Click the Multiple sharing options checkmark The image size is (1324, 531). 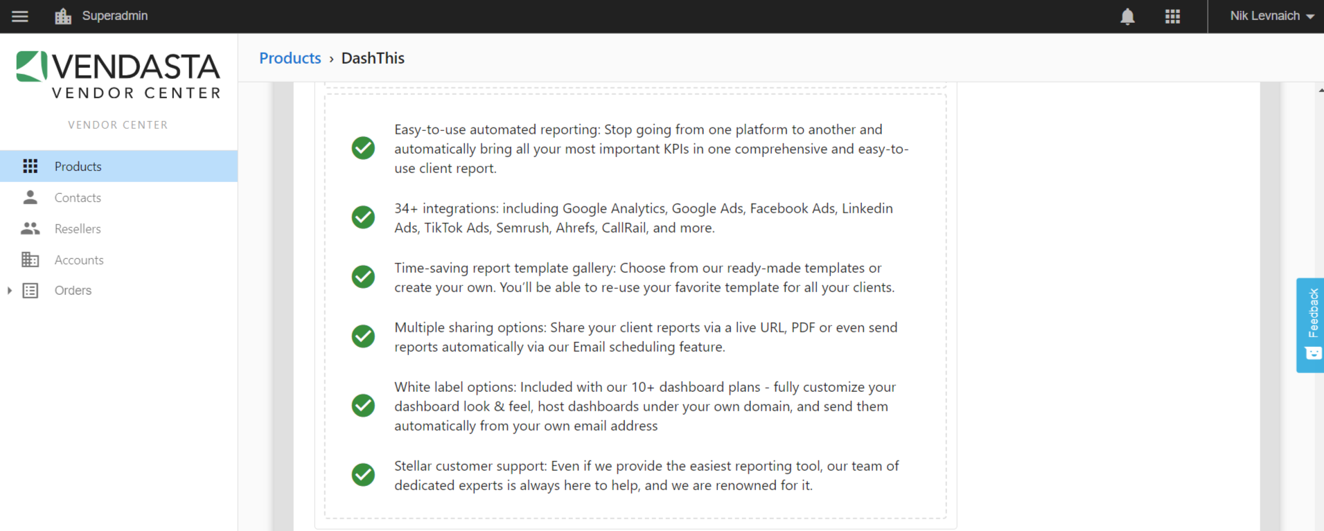(x=363, y=336)
